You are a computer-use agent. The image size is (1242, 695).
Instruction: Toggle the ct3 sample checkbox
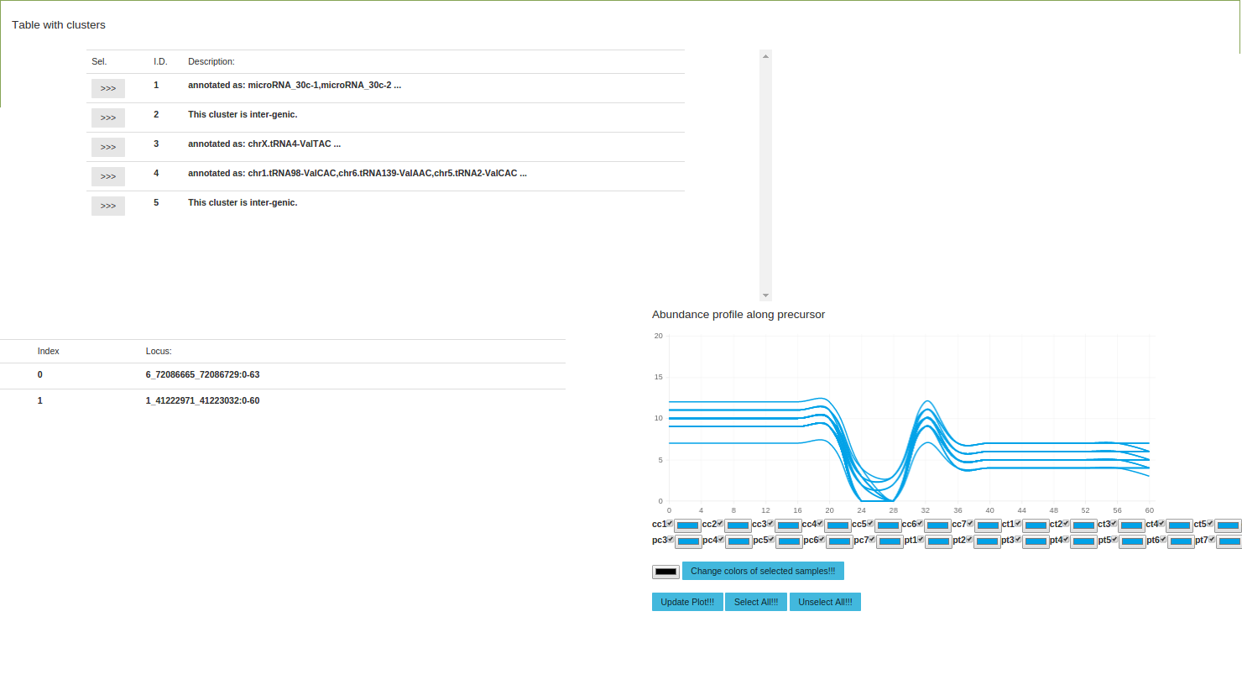click(1114, 523)
